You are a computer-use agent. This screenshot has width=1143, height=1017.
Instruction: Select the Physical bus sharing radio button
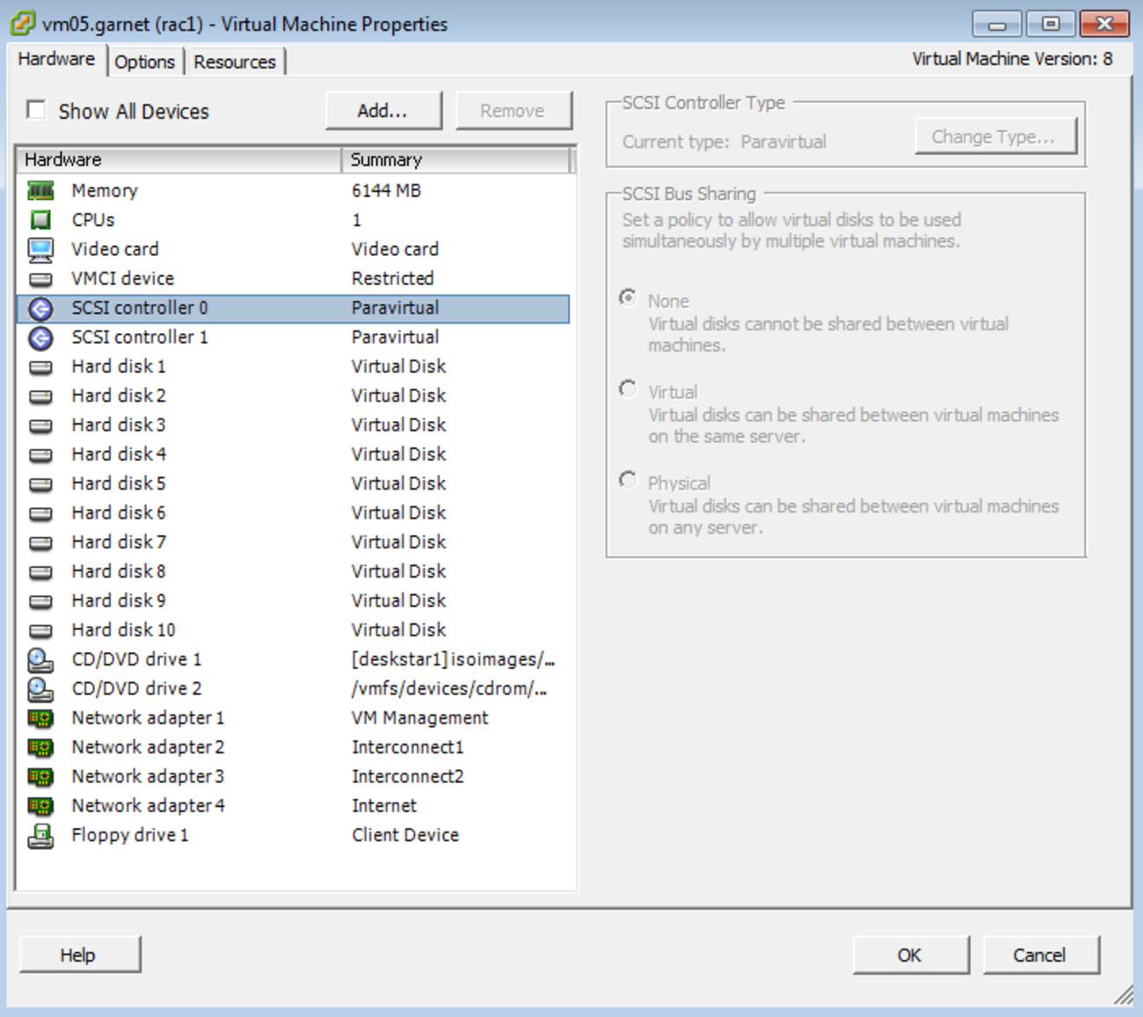click(x=628, y=480)
